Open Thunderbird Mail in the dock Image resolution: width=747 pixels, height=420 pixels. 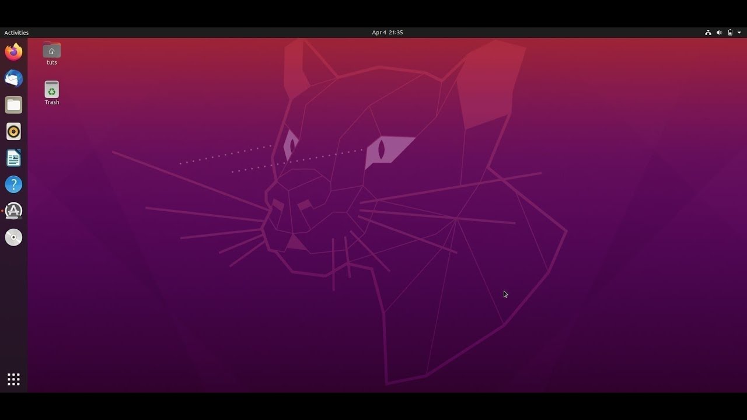(x=13, y=78)
